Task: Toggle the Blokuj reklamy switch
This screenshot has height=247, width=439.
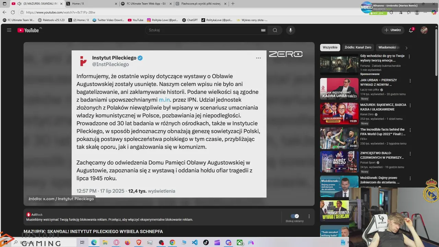Action: 295,216
